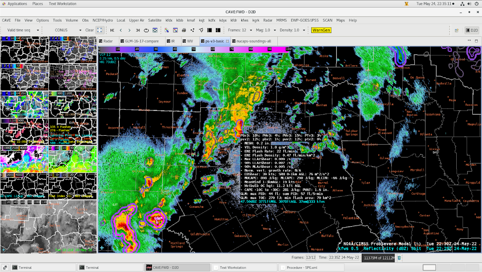Click the system volume icon
This screenshot has width=482, height=272.
click(470, 4)
